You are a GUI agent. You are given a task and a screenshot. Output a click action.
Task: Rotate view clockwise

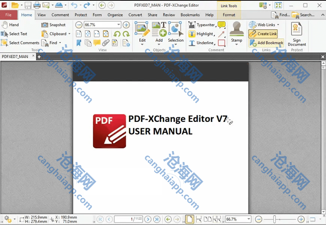click(x=126, y=34)
